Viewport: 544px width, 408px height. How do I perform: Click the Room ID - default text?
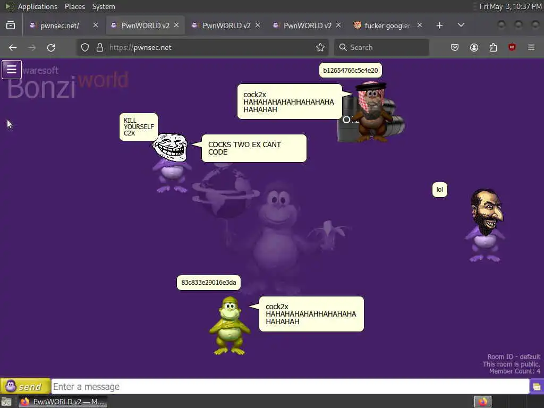tap(514, 356)
